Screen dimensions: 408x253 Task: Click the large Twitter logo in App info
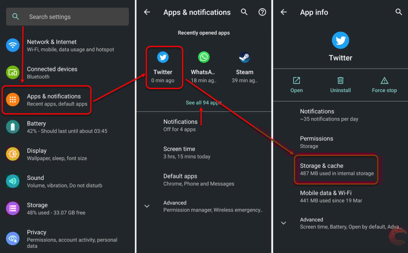point(340,40)
